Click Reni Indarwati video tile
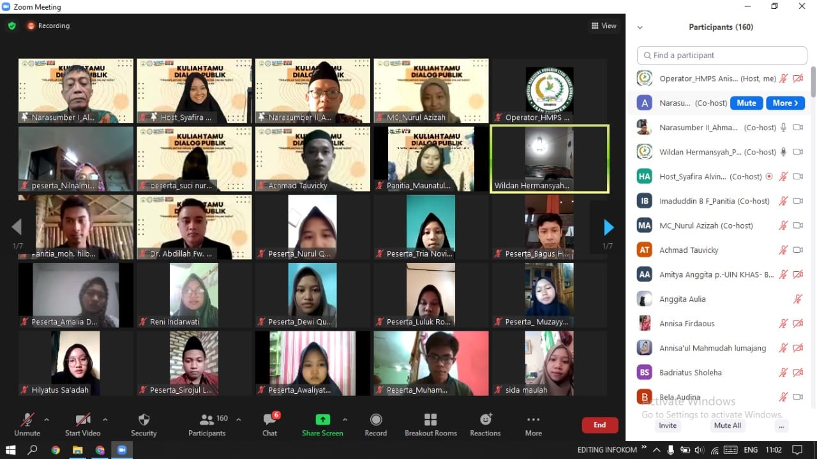817x459 pixels. [194, 295]
